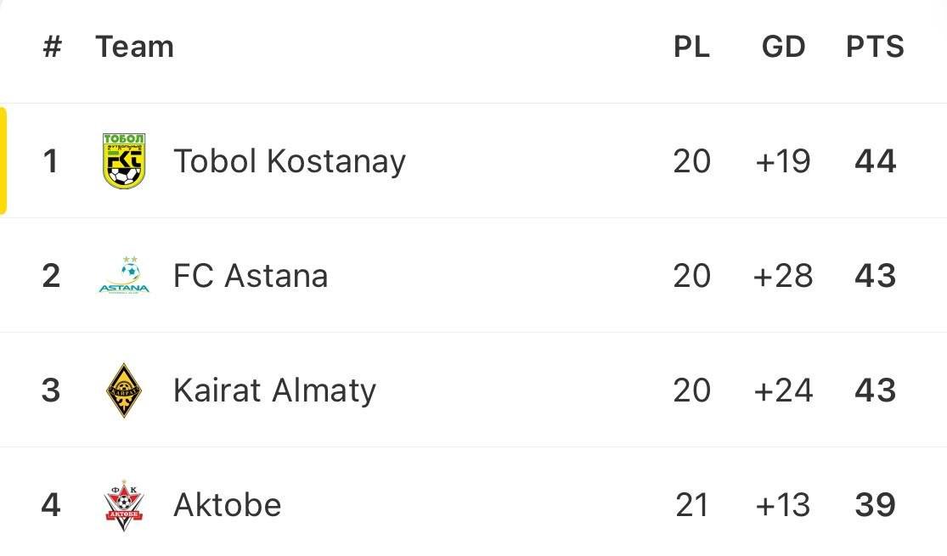Sort standings by GD column header
Viewport: 947px width, 556px height.
pos(783,47)
